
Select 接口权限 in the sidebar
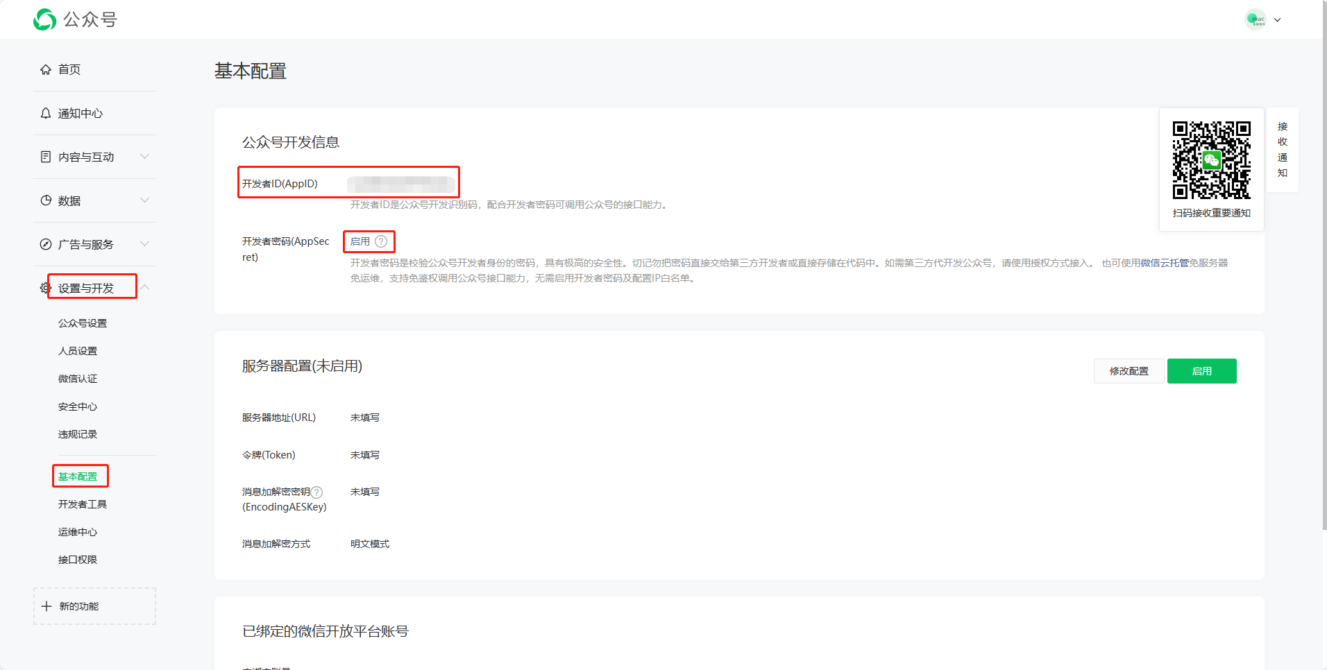(78, 560)
